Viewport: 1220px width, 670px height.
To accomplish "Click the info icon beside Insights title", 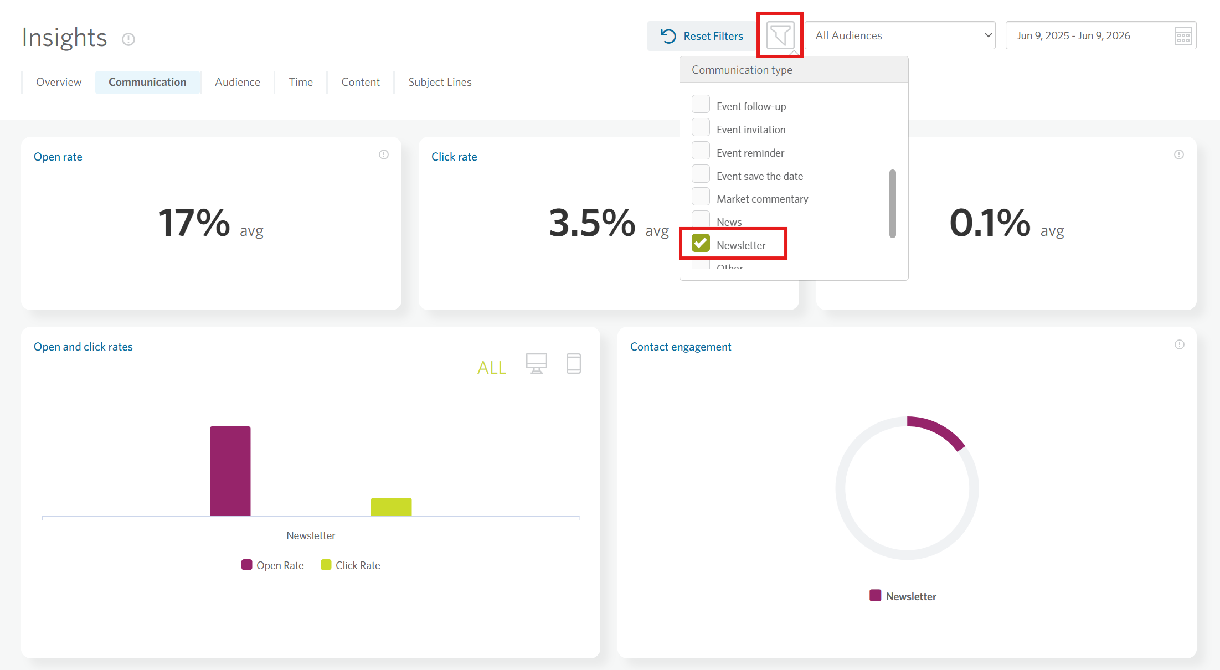I will (128, 39).
